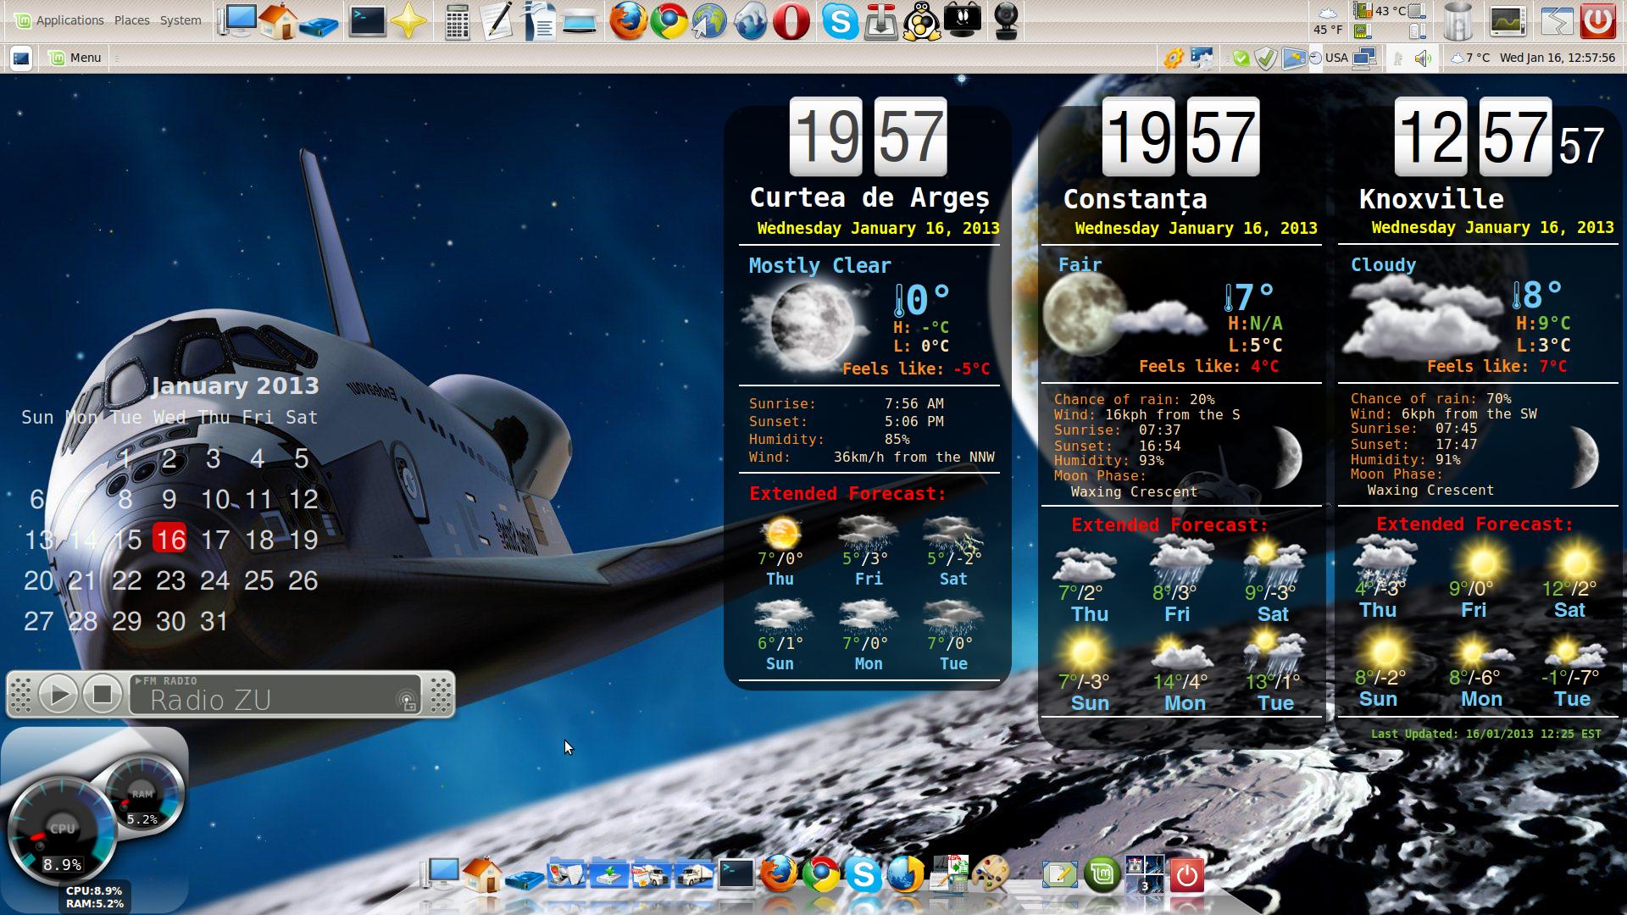Open the panel clock showing Wed Jan 16

pyautogui.click(x=1558, y=58)
